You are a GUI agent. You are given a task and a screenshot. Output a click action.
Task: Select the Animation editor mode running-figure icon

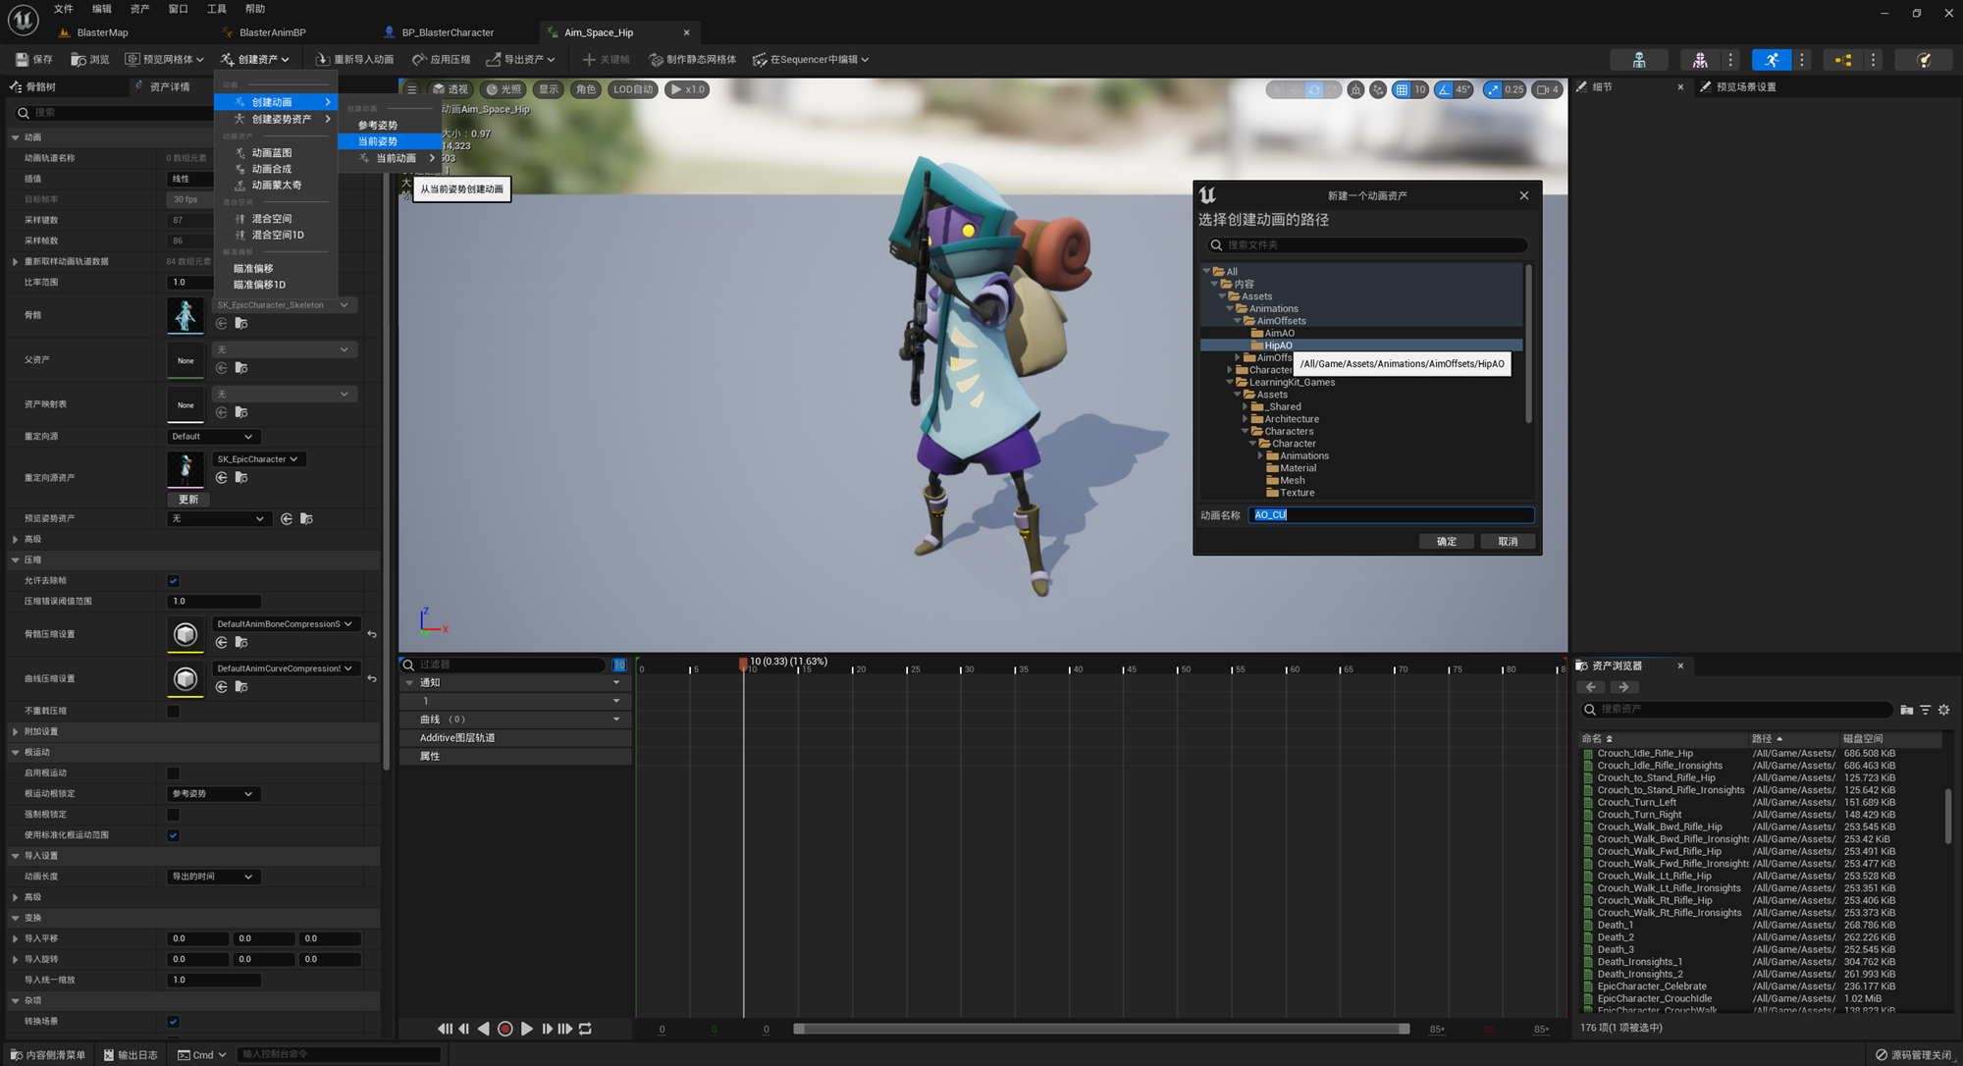pyautogui.click(x=1772, y=60)
